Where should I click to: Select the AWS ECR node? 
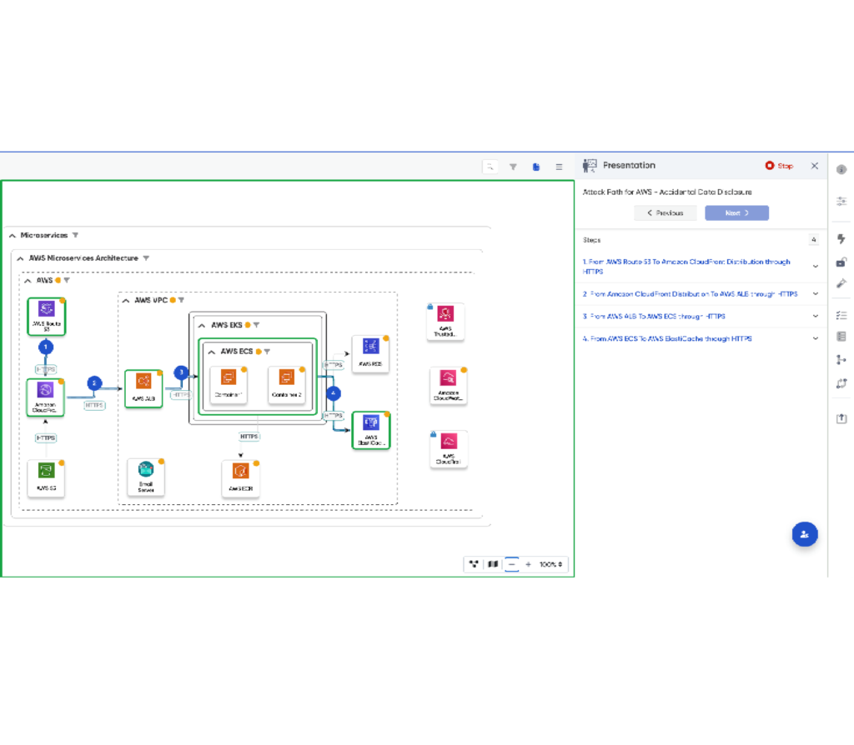pos(241,479)
